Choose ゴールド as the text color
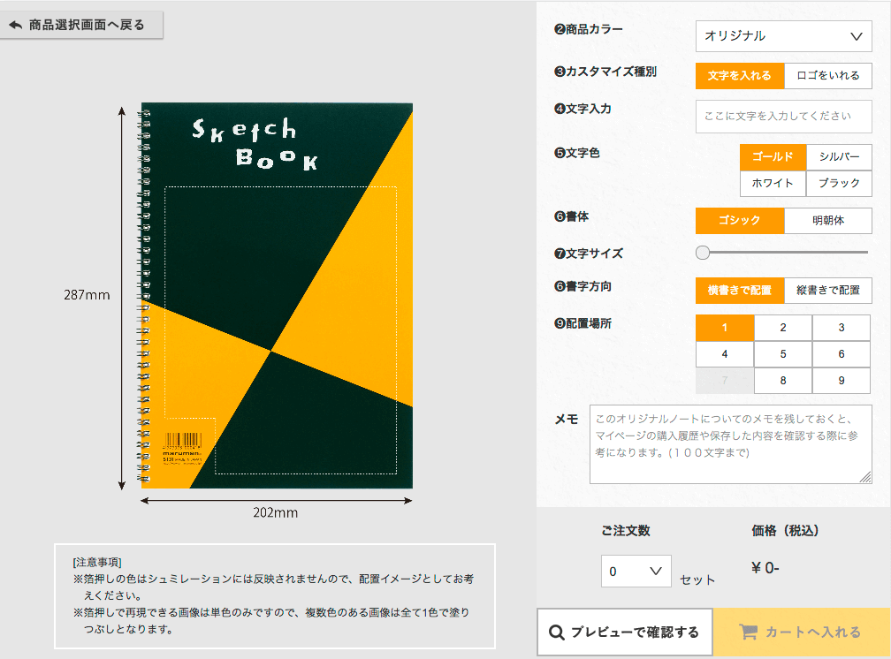 coord(773,157)
